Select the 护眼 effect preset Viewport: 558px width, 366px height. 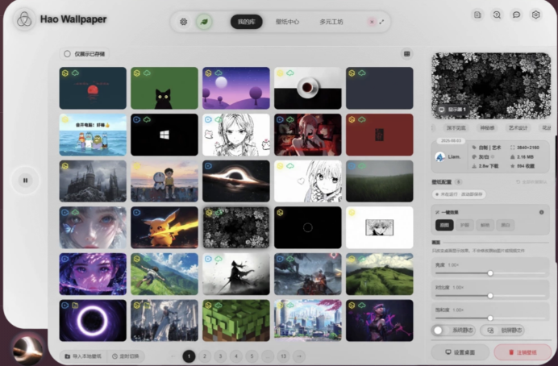(x=464, y=225)
